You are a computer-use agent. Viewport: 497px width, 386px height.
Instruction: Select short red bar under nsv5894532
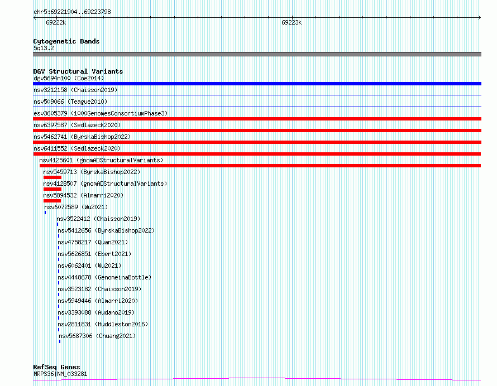pyautogui.click(x=52, y=201)
